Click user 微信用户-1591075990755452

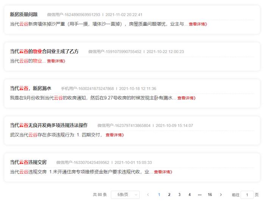115,52
